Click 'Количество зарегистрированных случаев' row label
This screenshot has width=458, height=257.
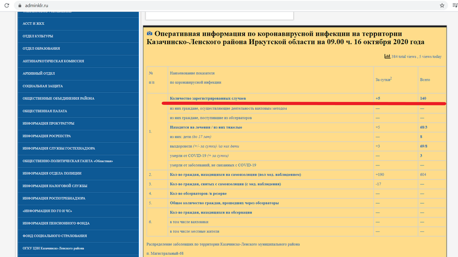tap(208, 98)
